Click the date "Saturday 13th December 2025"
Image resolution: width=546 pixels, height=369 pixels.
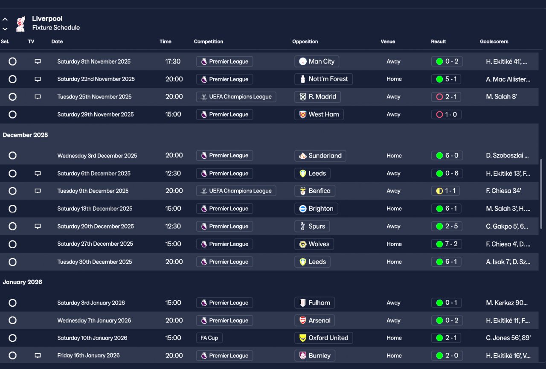pyautogui.click(x=95, y=209)
